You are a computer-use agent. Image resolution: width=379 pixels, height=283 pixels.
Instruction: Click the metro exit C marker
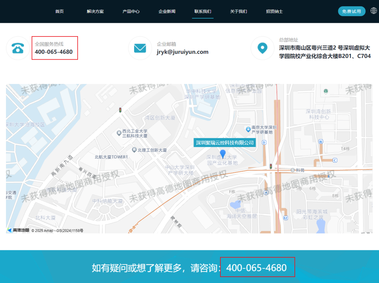[x=335, y=160]
